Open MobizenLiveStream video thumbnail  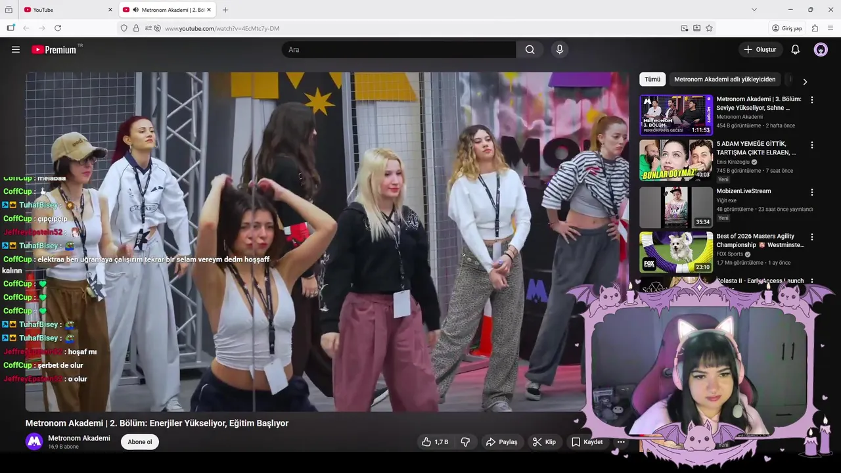click(x=676, y=207)
